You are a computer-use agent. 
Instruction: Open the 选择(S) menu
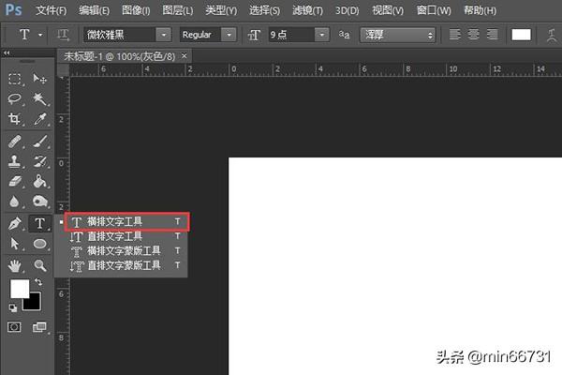264,10
